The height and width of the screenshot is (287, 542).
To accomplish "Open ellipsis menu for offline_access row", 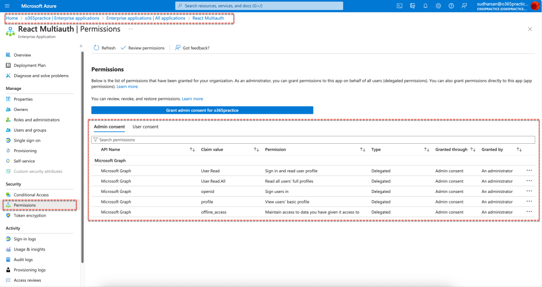I will 529,212.
